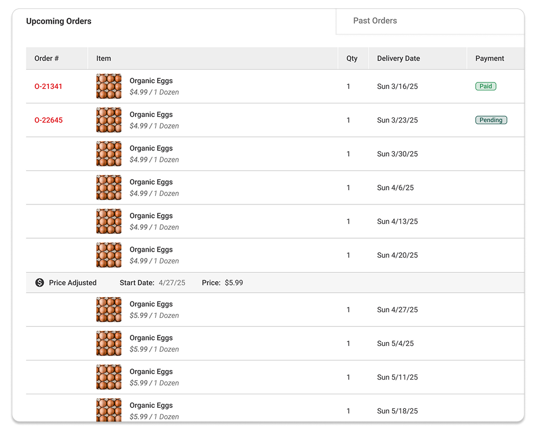Select the Upcoming Orders tab
Image resolution: width=536 pixels, height=437 pixels.
[59, 21]
